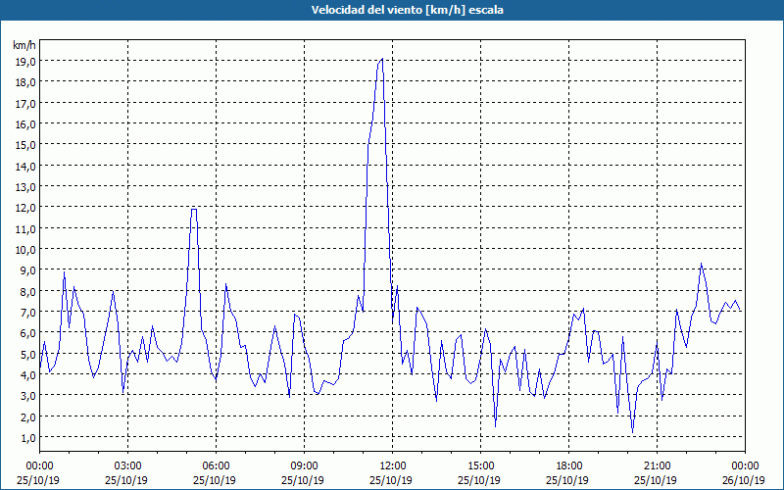Click the 21:00 time axis label
Viewport: 784px width, 490px height.
pyautogui.click(x=657, y=466)
